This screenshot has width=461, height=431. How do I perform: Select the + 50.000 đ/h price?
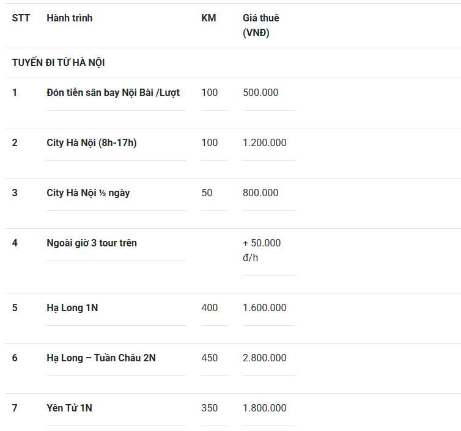[x=262, y=250]
